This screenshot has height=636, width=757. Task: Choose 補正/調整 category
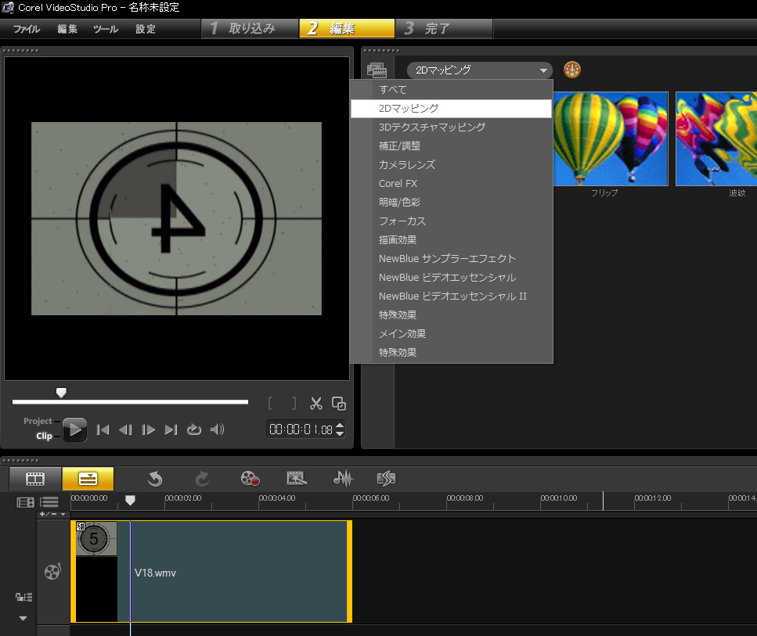coord(451,146)
